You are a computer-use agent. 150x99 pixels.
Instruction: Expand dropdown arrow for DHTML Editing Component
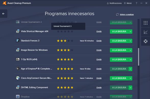[130, 88]
